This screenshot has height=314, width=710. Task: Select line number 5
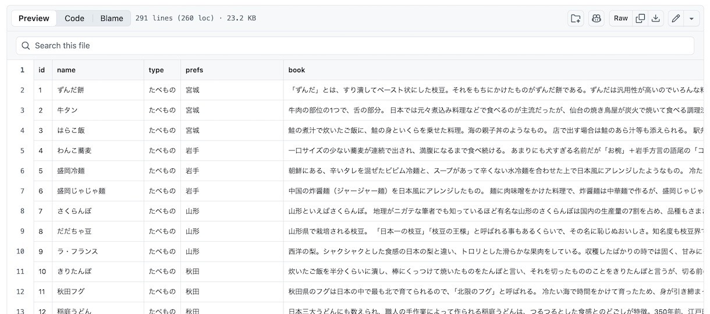(x=22, y=150)
